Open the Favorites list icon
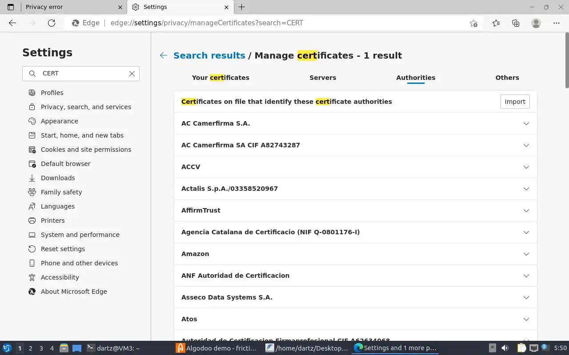Screen dimensions: 569x355 click(496, 23)
